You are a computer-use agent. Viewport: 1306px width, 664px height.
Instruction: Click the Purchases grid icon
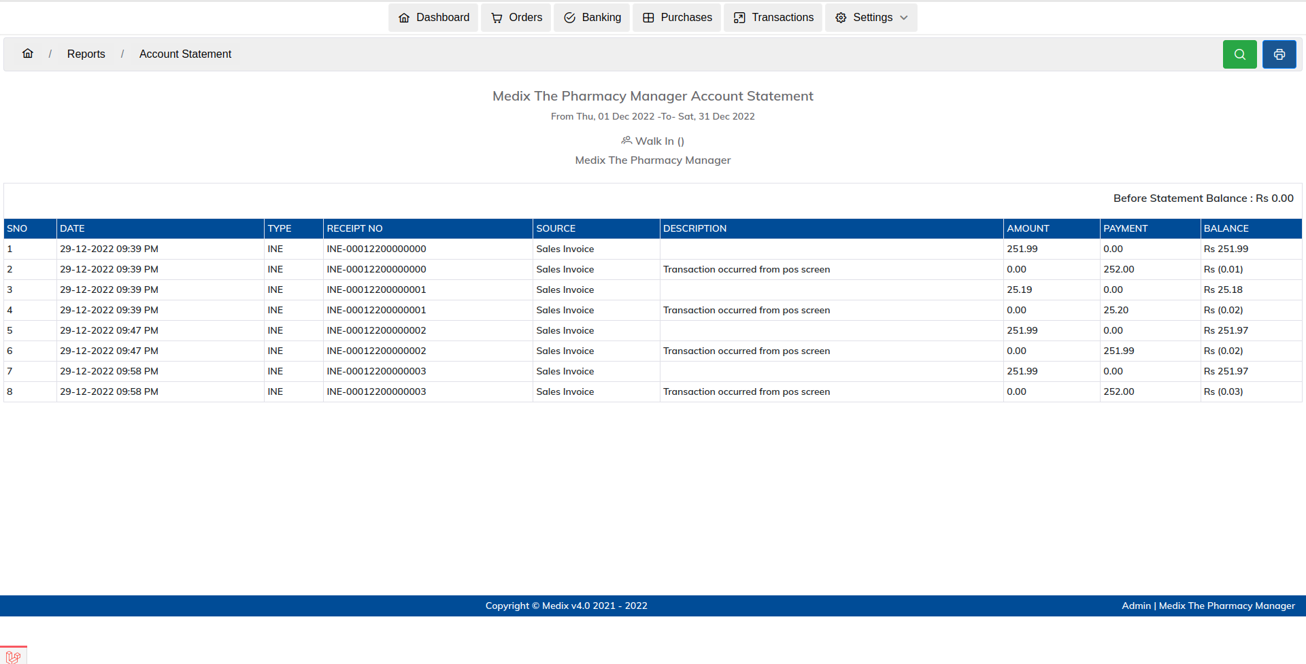(x=648, y=18)
